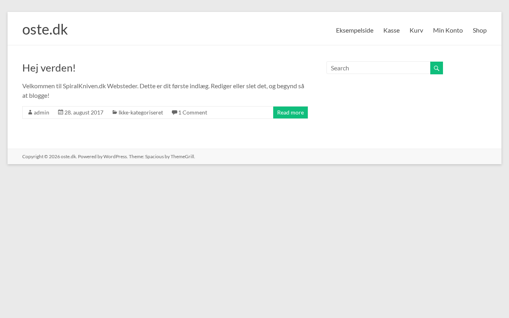Follow the WordPress footer link

click(x=115, y=157)
